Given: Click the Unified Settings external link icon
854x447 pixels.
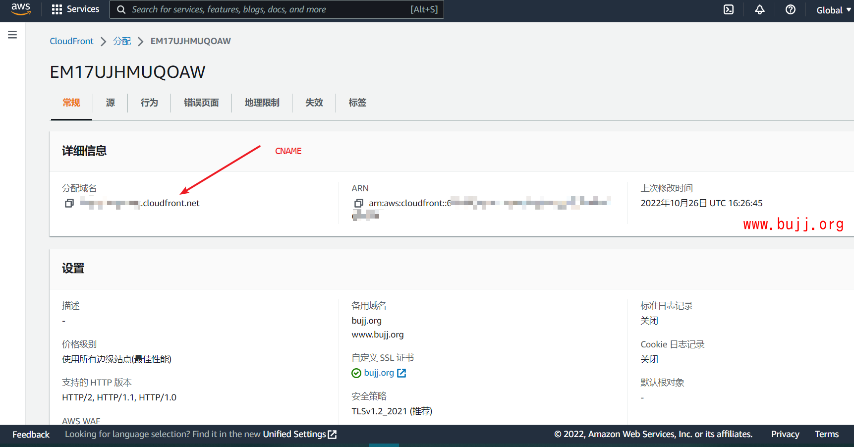Looking at the screenshot, I should pyautogui.click(x=333, y=435).
